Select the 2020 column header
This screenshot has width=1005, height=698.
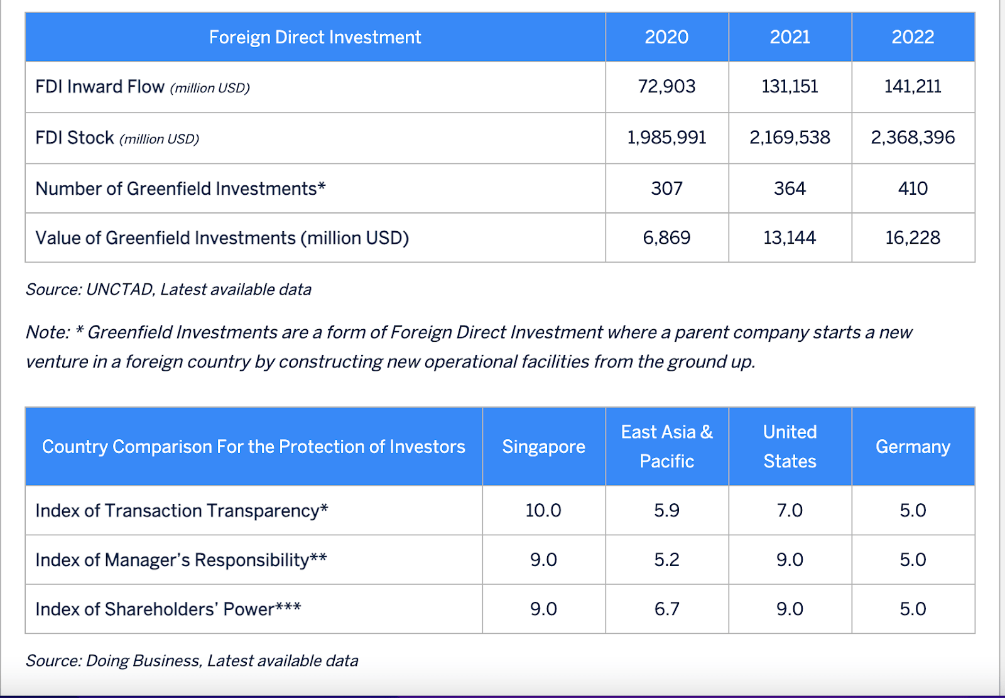click(666, 37)
